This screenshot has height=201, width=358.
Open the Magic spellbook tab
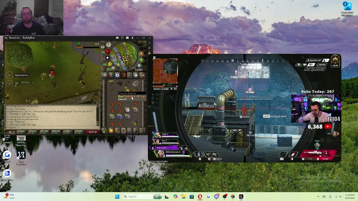pyautogui.click(x=142, y=75)
